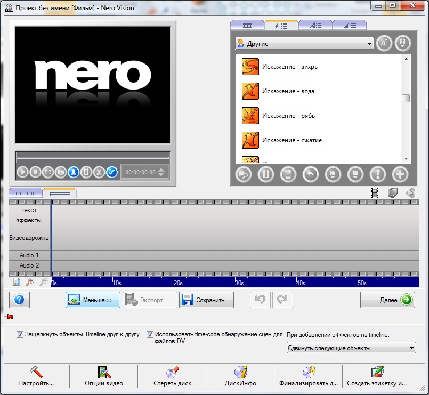Toggle Использовать time-code обнаружение сцен checkbox
The height and width of the screenshot is (395, 429).
[150, 335]
